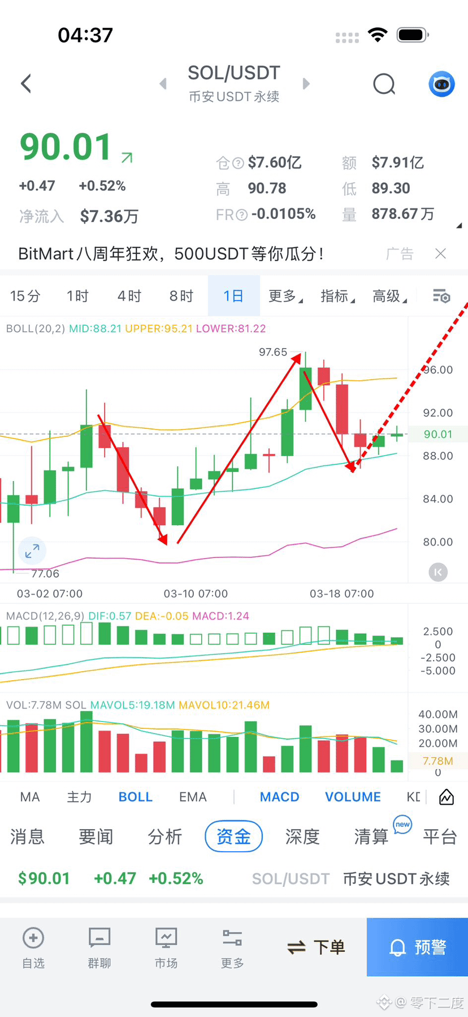Expand the 高级 advanced dropdown

[x=389, y=296]
